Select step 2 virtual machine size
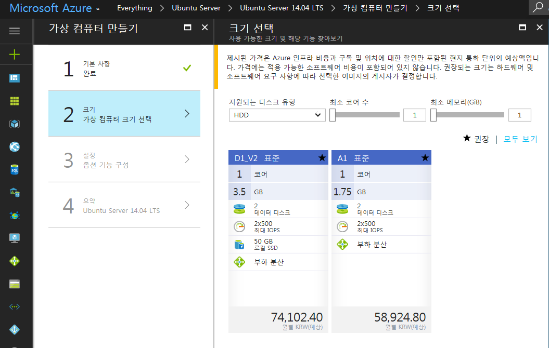 [124, 114]
